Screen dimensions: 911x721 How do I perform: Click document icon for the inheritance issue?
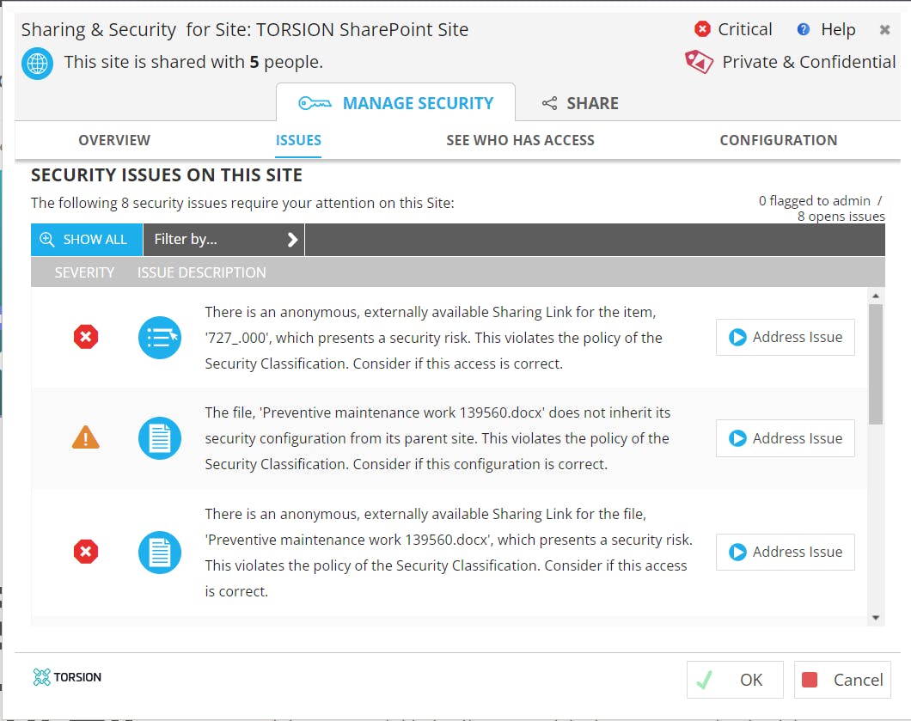160,438
